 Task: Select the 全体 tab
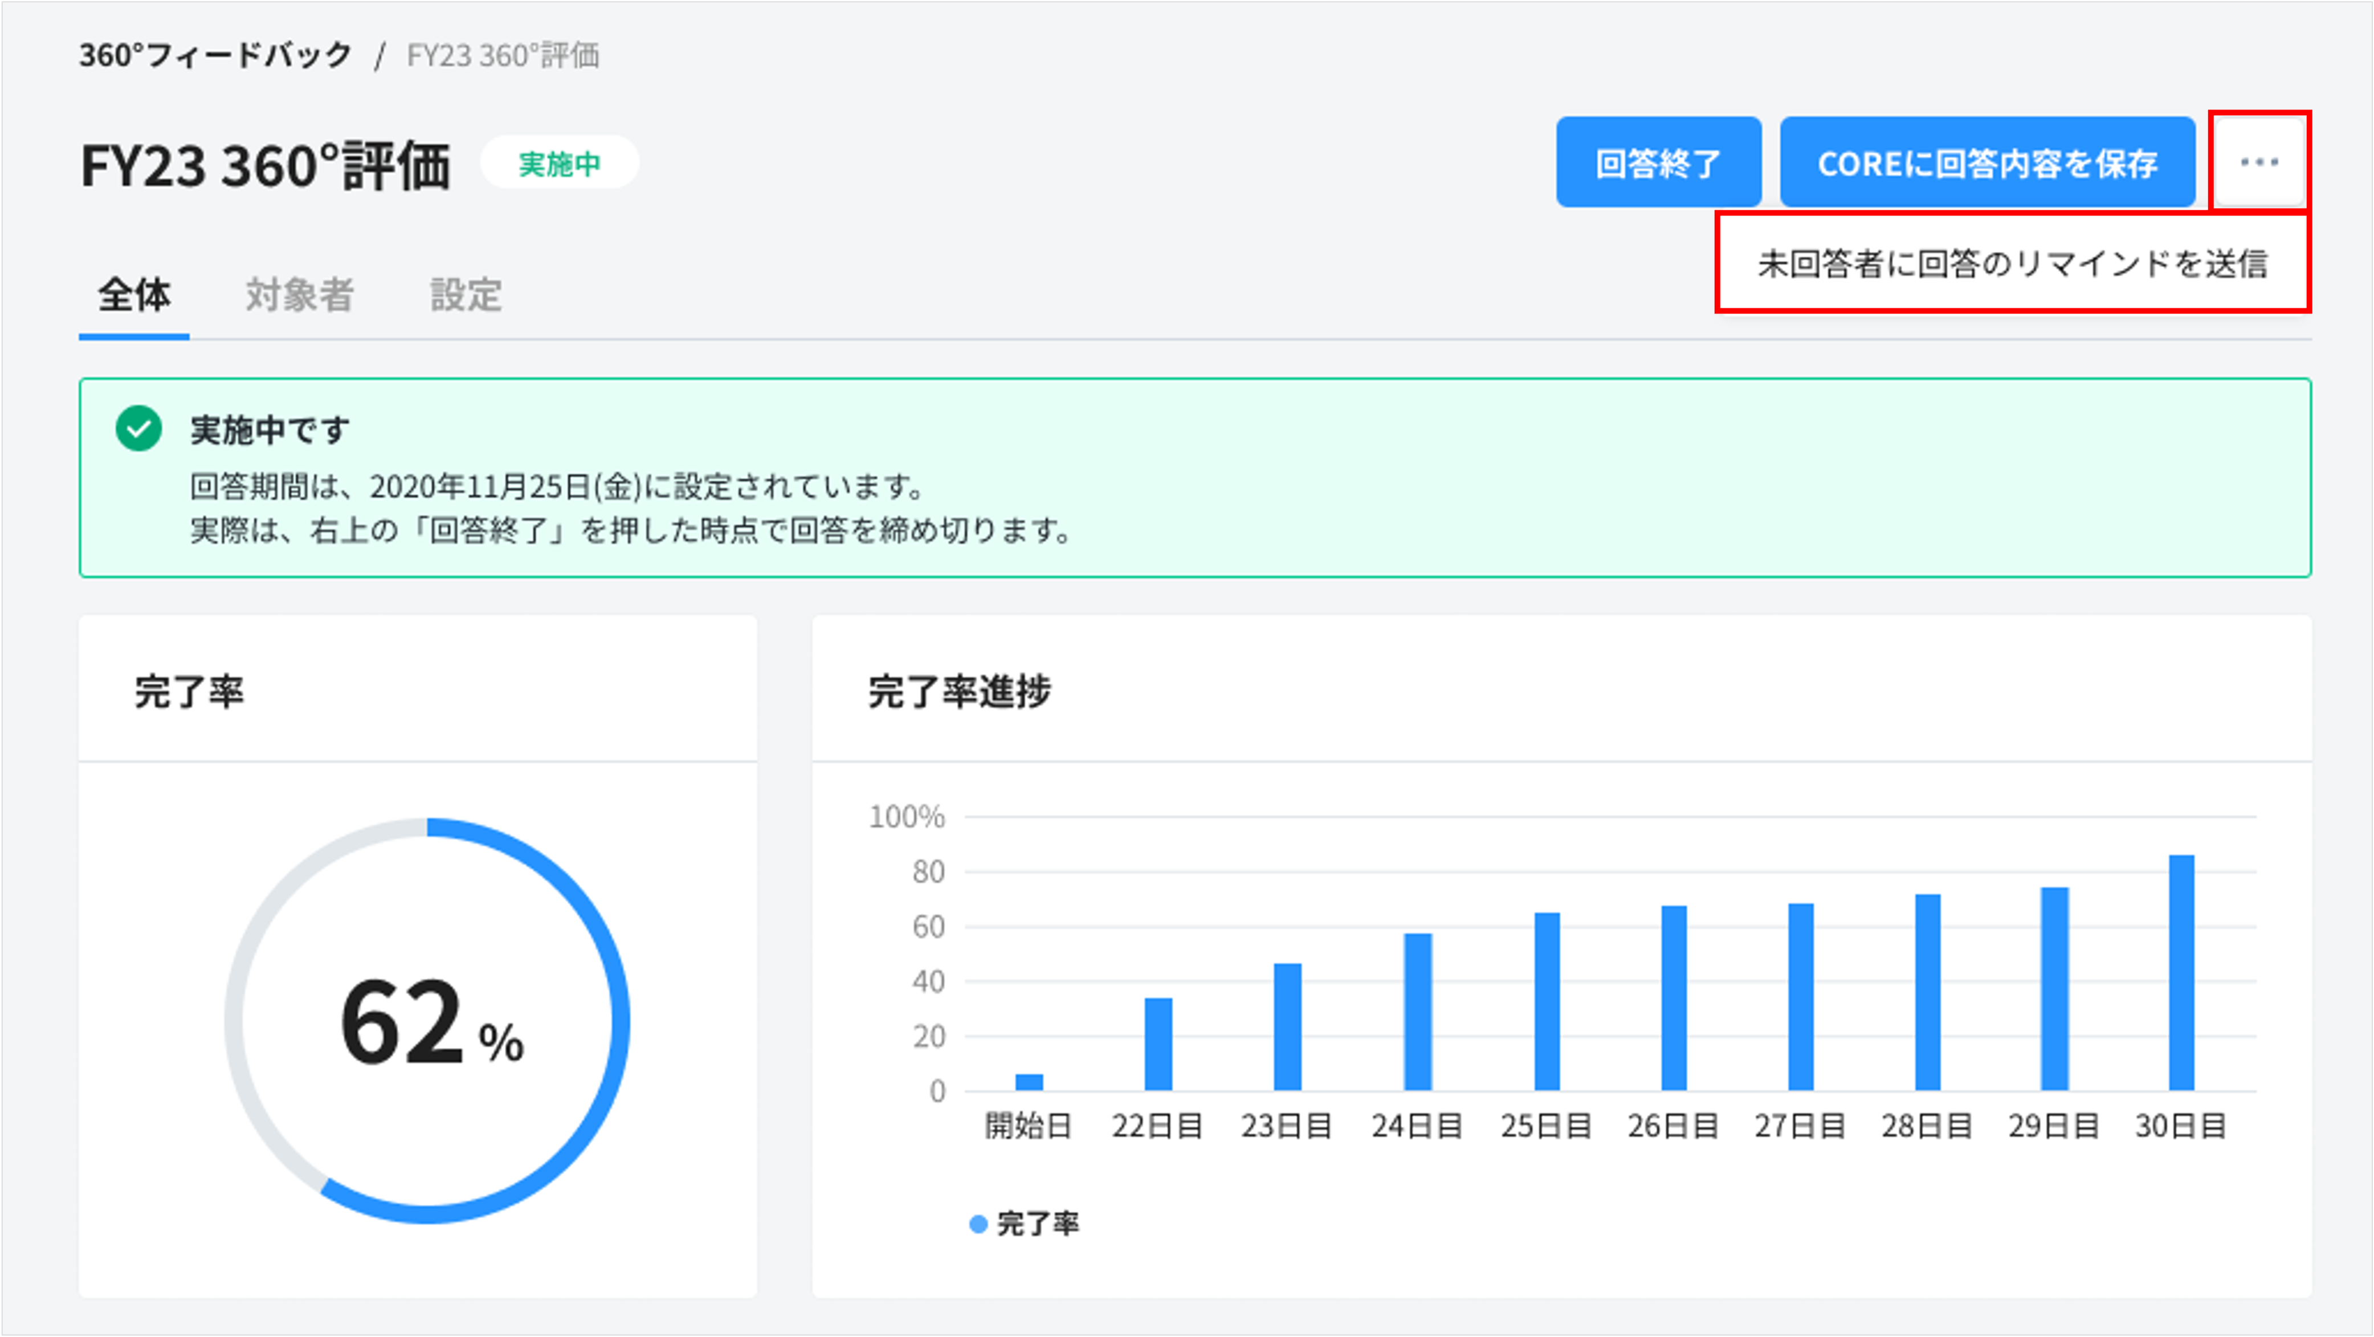(134, 296)
